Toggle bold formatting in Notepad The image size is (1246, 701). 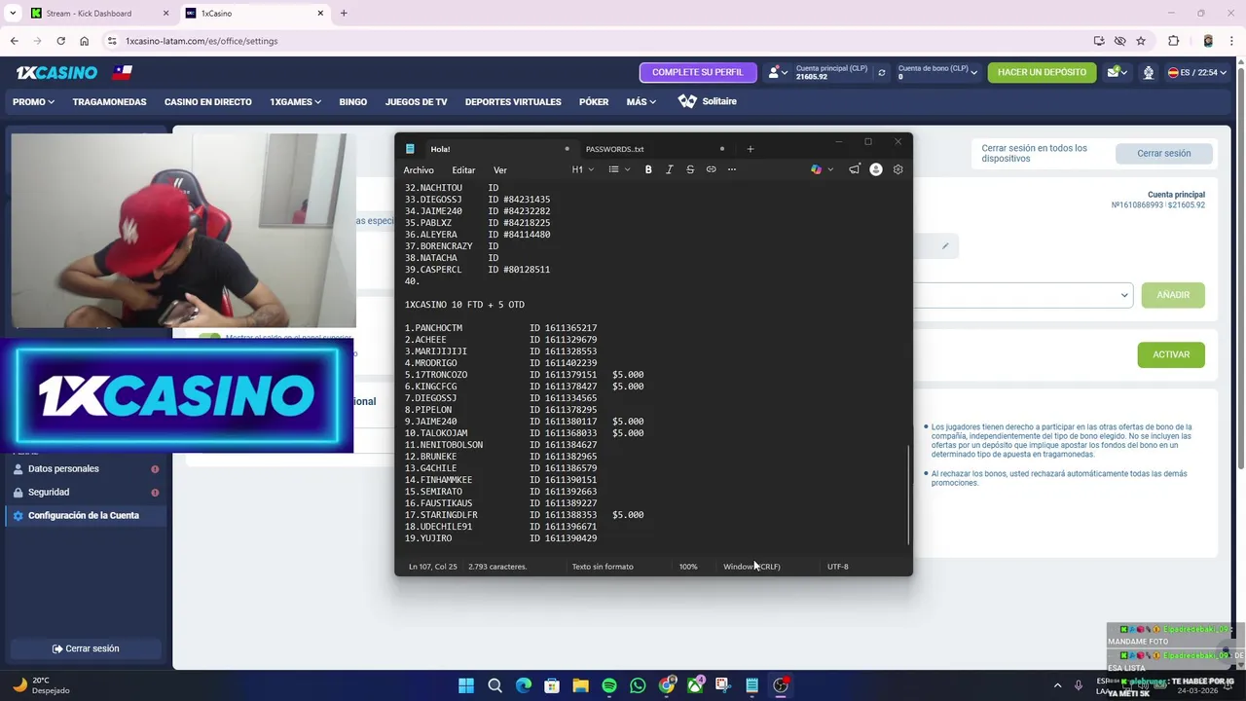[648, 169]
